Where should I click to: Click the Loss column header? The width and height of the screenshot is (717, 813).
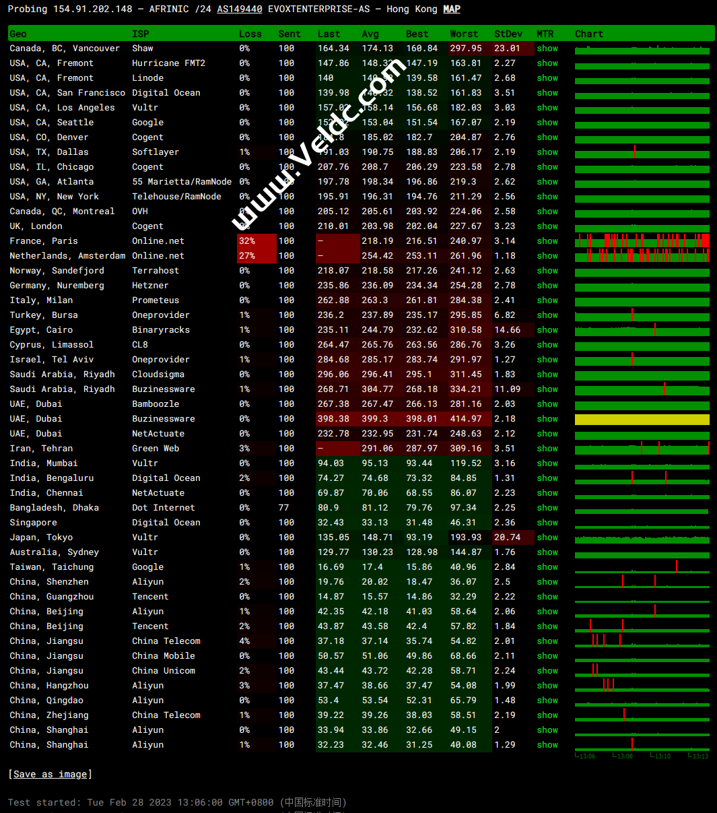click(x=250, y=34)
